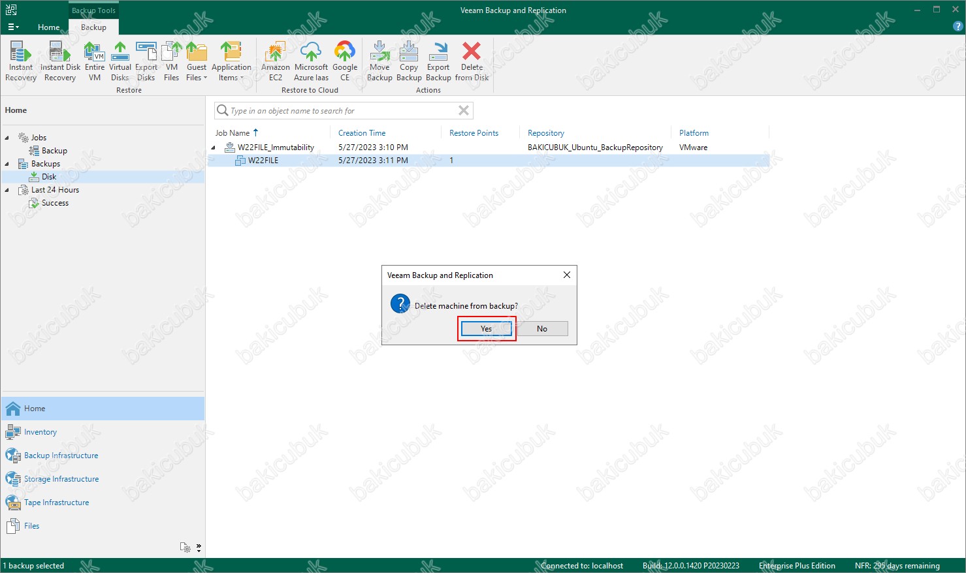Collapse the W22FILE_Immutability job row
The width and height of the screenshot is (966, 573).
point(213,147)
